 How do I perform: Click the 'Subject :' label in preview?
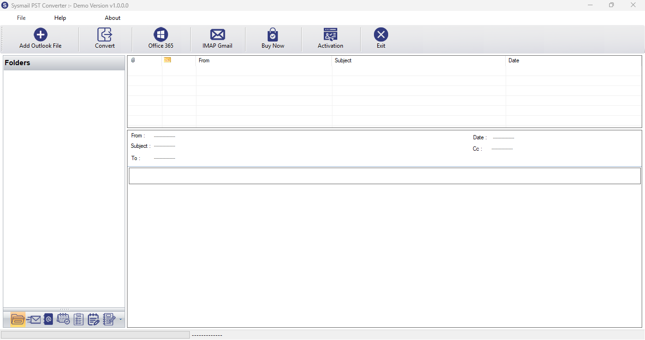pos(141,146)
